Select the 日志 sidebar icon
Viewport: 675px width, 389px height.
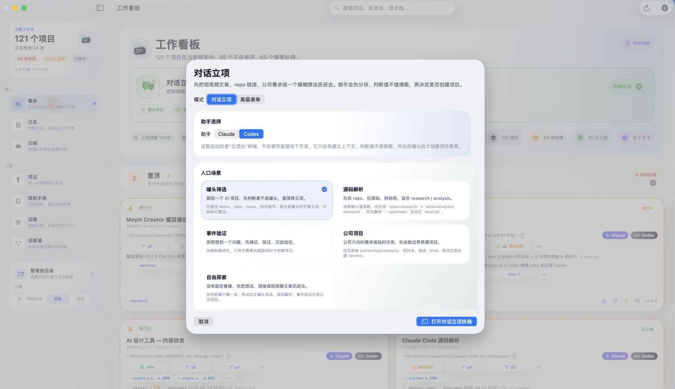tap(18, 124)
